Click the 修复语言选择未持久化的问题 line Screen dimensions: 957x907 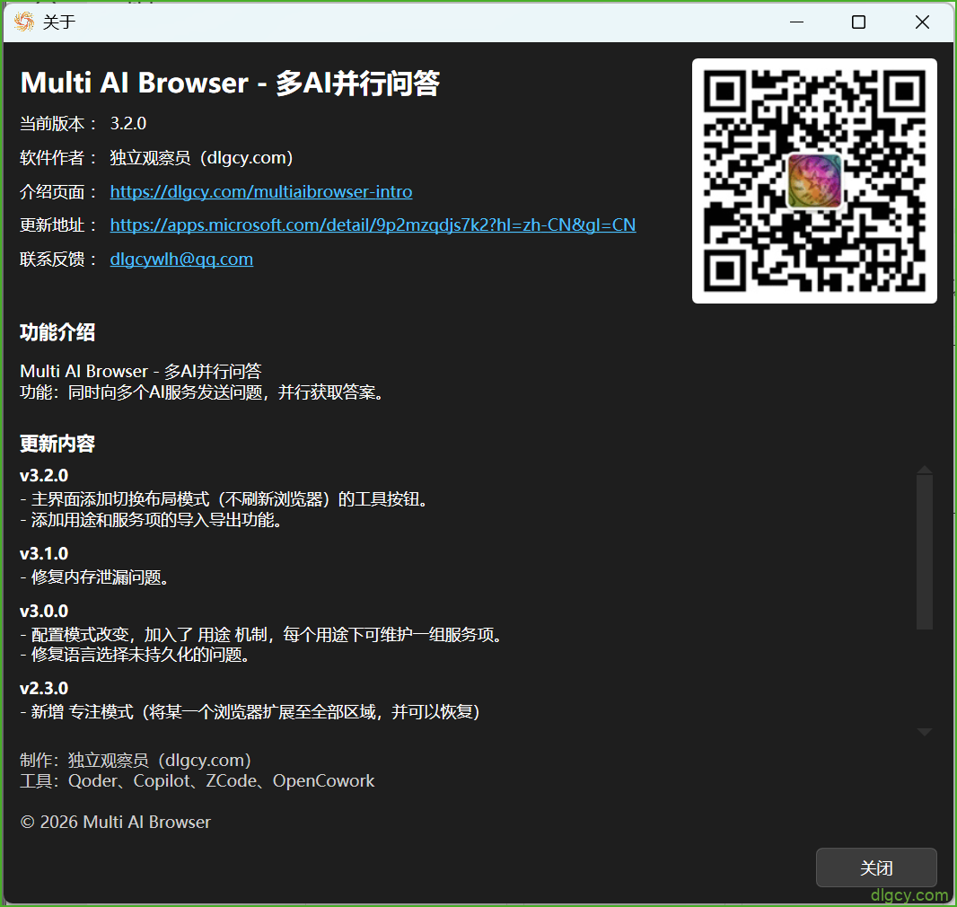point(135,655)
